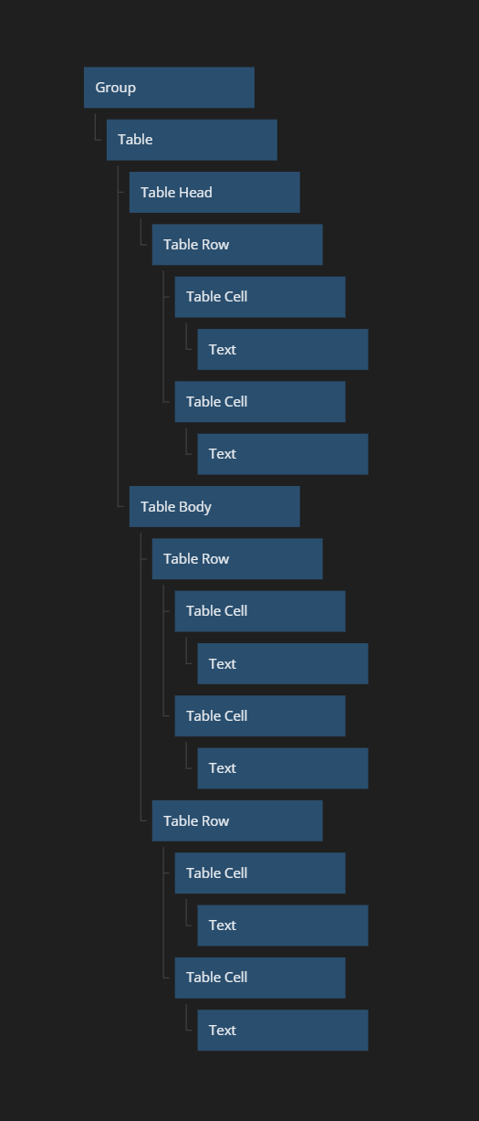Image resolution: width=479 pixels, height=1121 pixels.
Task: Click Text in first body row's first cell
Action: 283,663
